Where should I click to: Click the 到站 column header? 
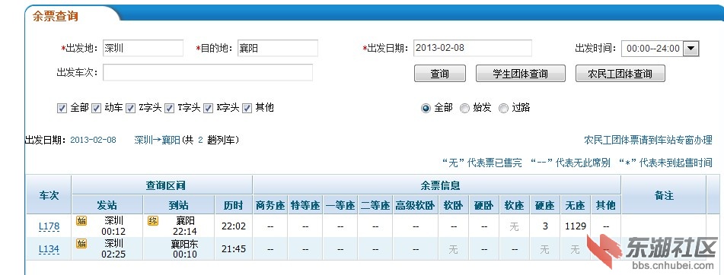coord(179,205)
